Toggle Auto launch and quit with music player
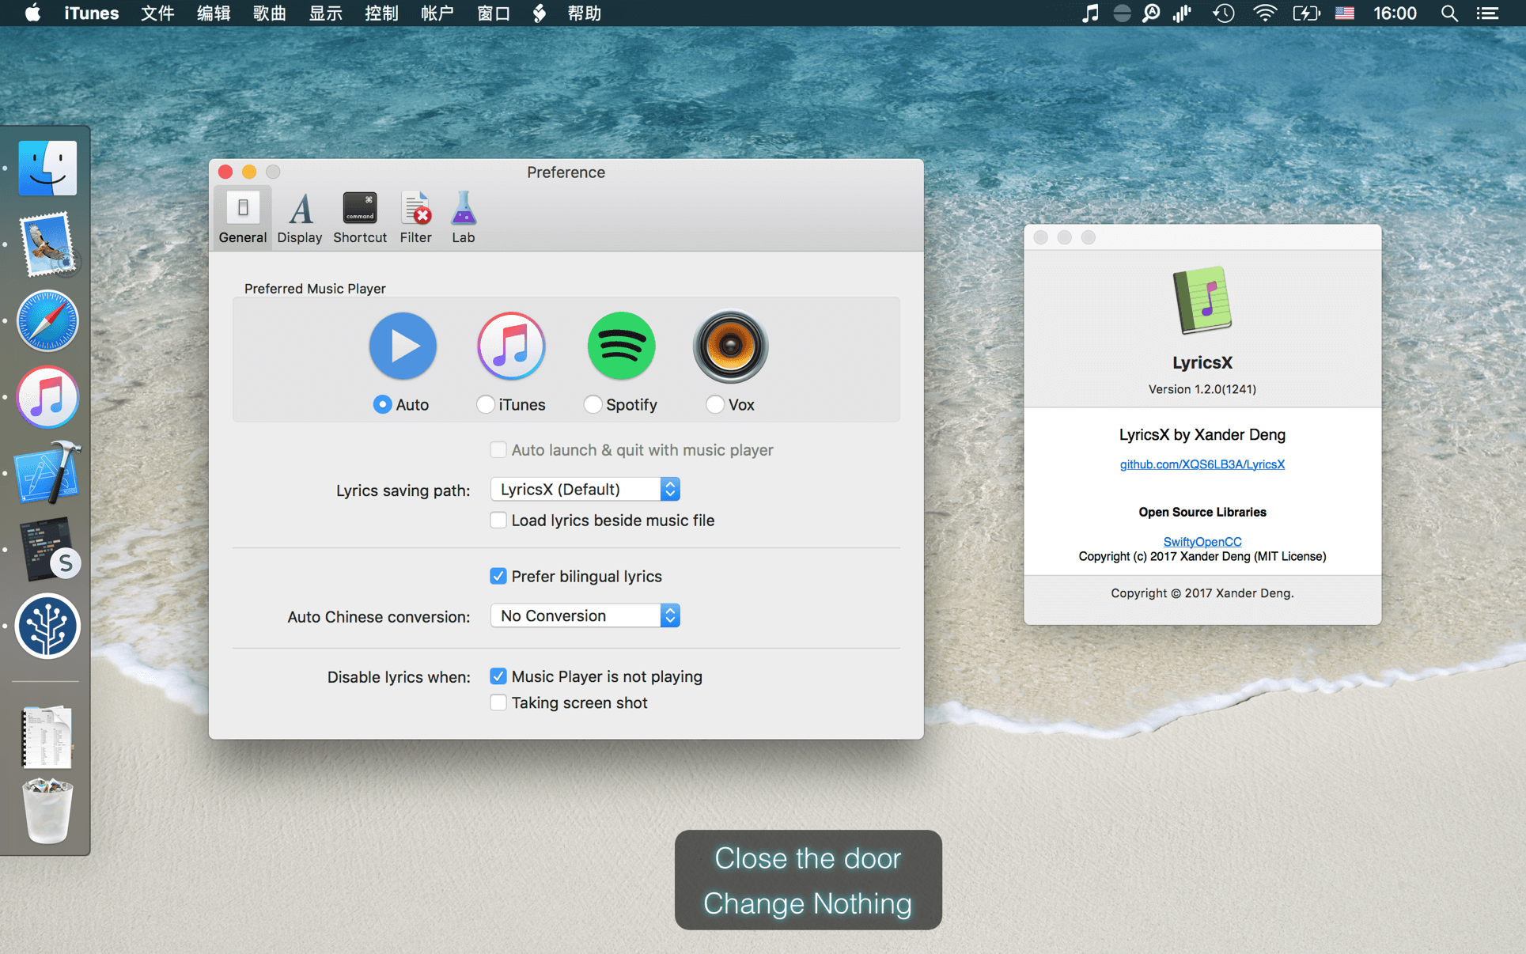 (x=499, y=449)
